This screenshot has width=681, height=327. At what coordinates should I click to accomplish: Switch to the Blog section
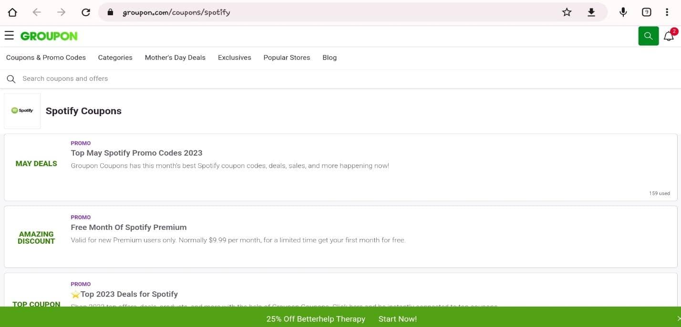coord(329,57)
